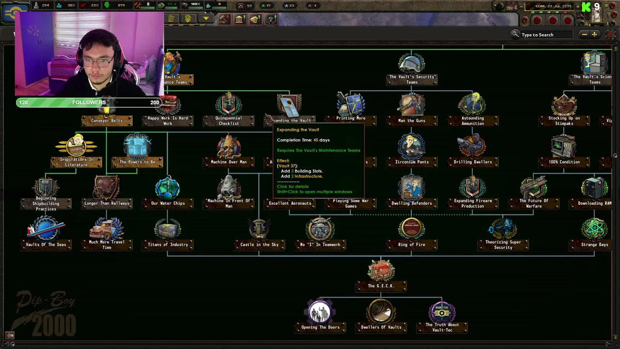Open the notes list icon in the top bar

click(171, 19)
